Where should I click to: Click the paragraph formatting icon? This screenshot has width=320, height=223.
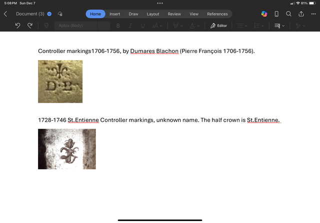277,25
